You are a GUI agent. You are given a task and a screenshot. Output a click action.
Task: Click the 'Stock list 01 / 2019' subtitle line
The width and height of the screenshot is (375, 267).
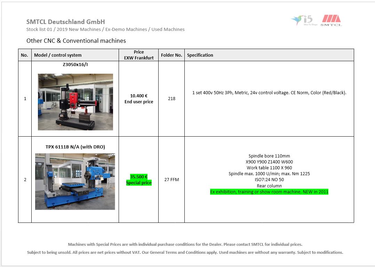(x=105, y=30)
